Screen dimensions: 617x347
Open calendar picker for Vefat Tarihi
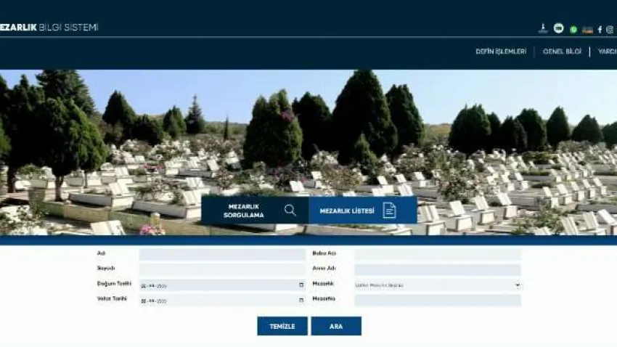[x=301, y=301]
